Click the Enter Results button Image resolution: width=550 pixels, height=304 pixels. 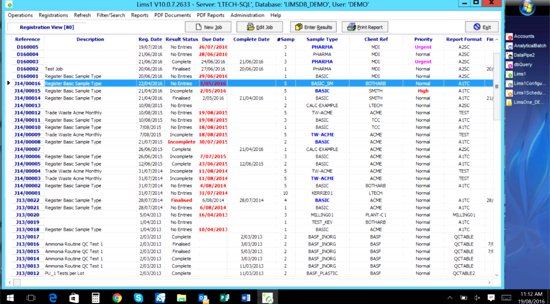tap(313, 27)
